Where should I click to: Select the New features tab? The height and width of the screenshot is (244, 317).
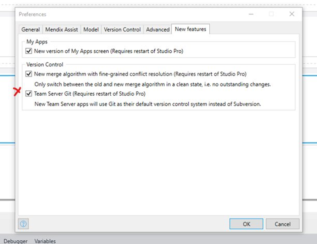(191, 29)
